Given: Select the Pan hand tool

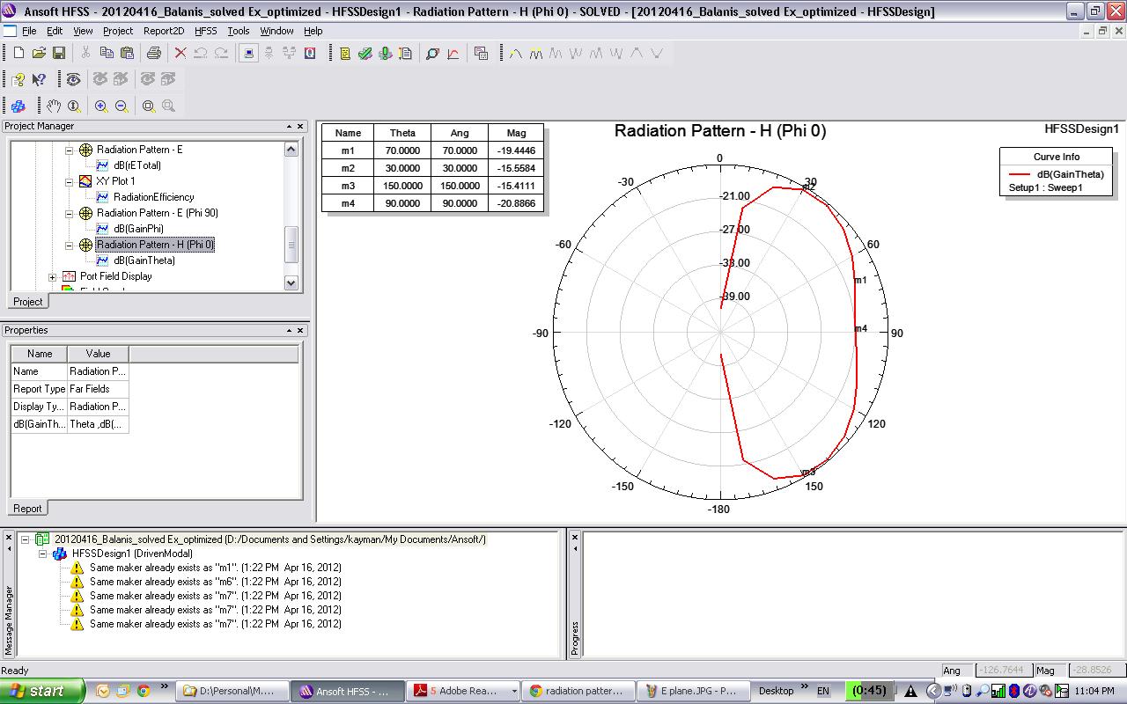Looking at the screenshot, I should coord(54,106).
